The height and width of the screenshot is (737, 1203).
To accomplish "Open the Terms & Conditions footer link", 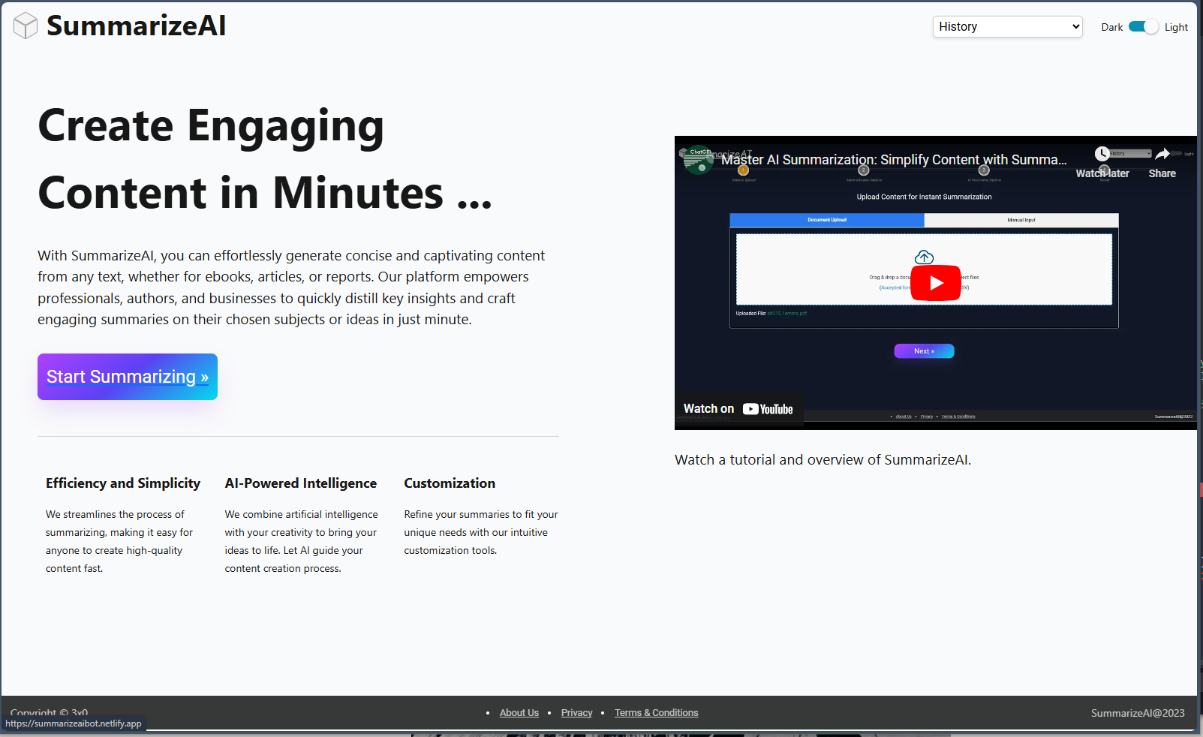I will pyautogui.click(x=656, y=713).
